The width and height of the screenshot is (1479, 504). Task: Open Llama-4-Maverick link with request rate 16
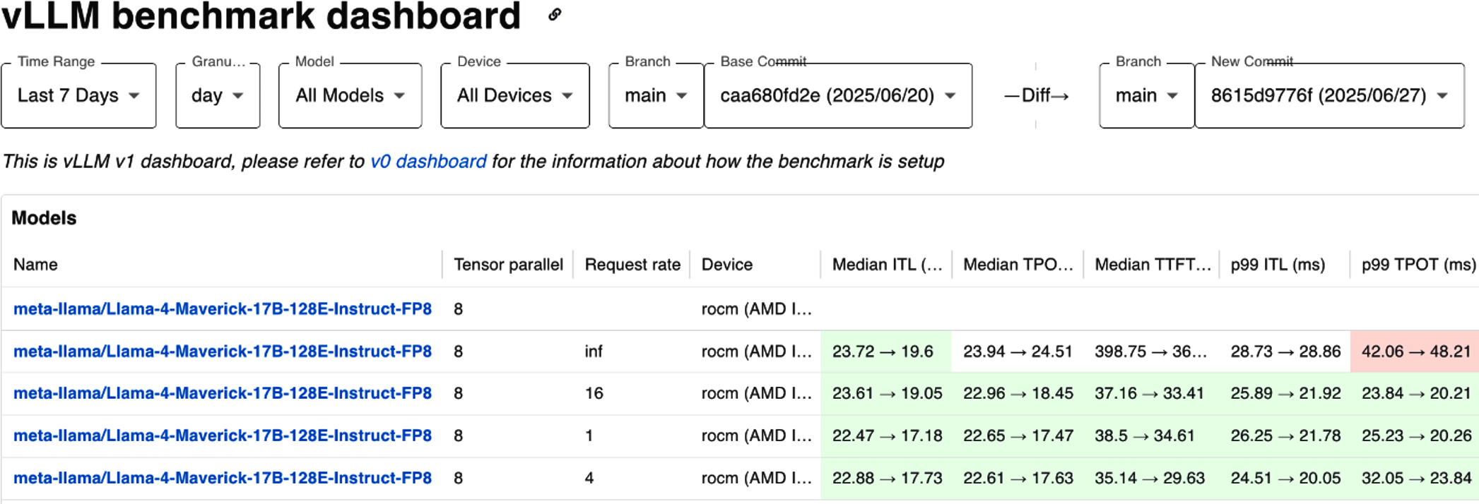point(223,393)
